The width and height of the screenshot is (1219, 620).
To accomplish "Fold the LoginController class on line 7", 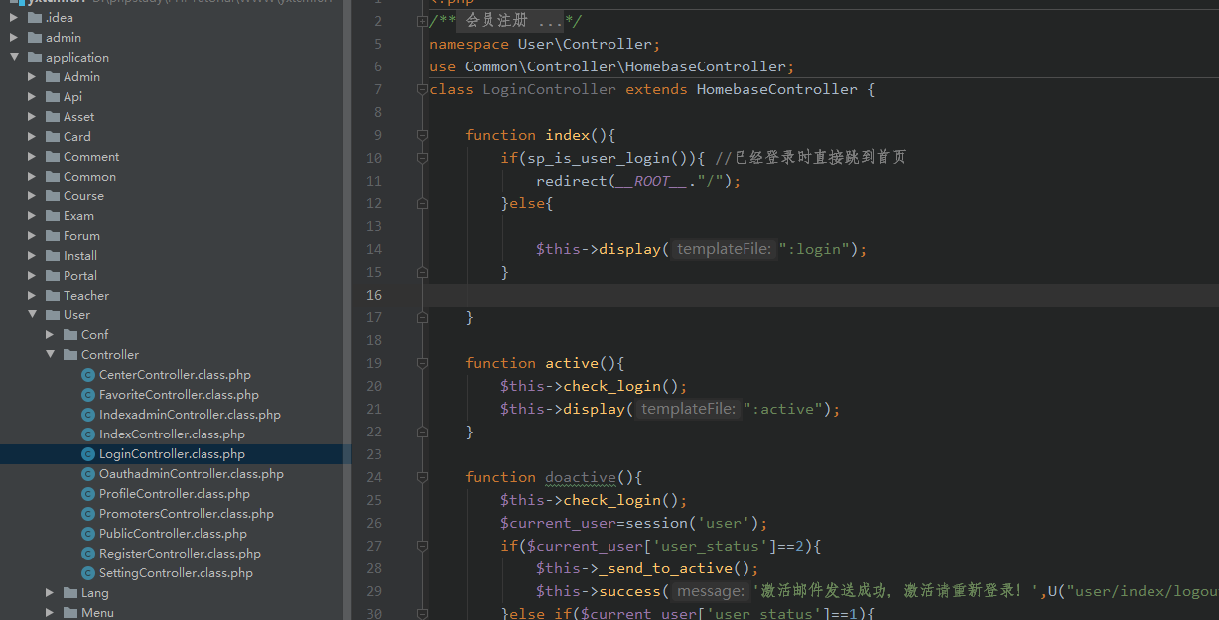I will (422, 89).
